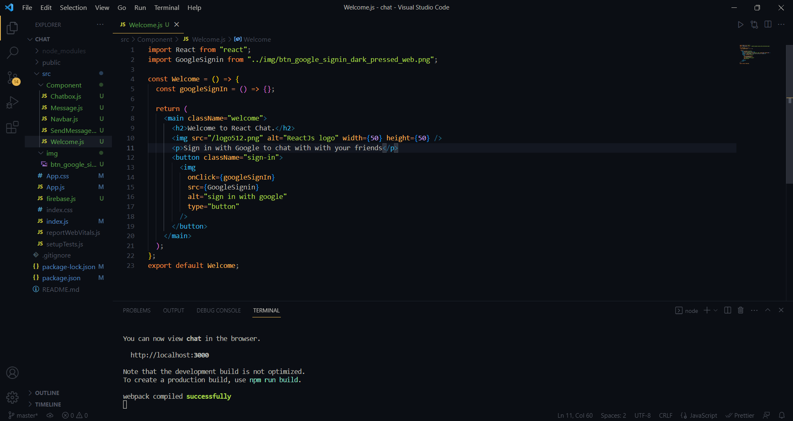Open Chatbox.js file
The height and width of the screenshot is (421, 793).
point(68,96)
